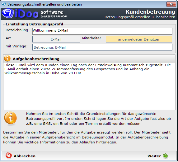Click the green Weiter arrow icon
The image size is (178, 162).
point(166,156)
